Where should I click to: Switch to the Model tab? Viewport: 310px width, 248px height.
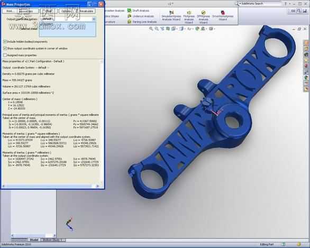click(x=34, y=240)
